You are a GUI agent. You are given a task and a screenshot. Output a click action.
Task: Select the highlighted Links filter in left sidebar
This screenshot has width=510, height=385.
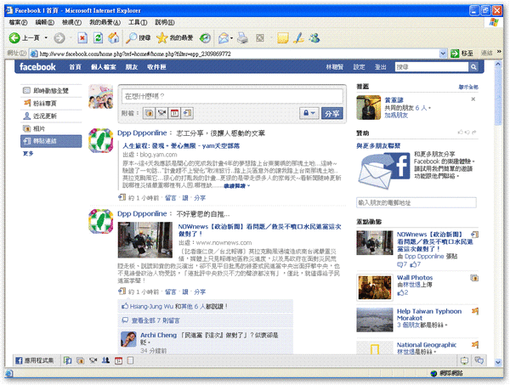[x=51, y=141]
